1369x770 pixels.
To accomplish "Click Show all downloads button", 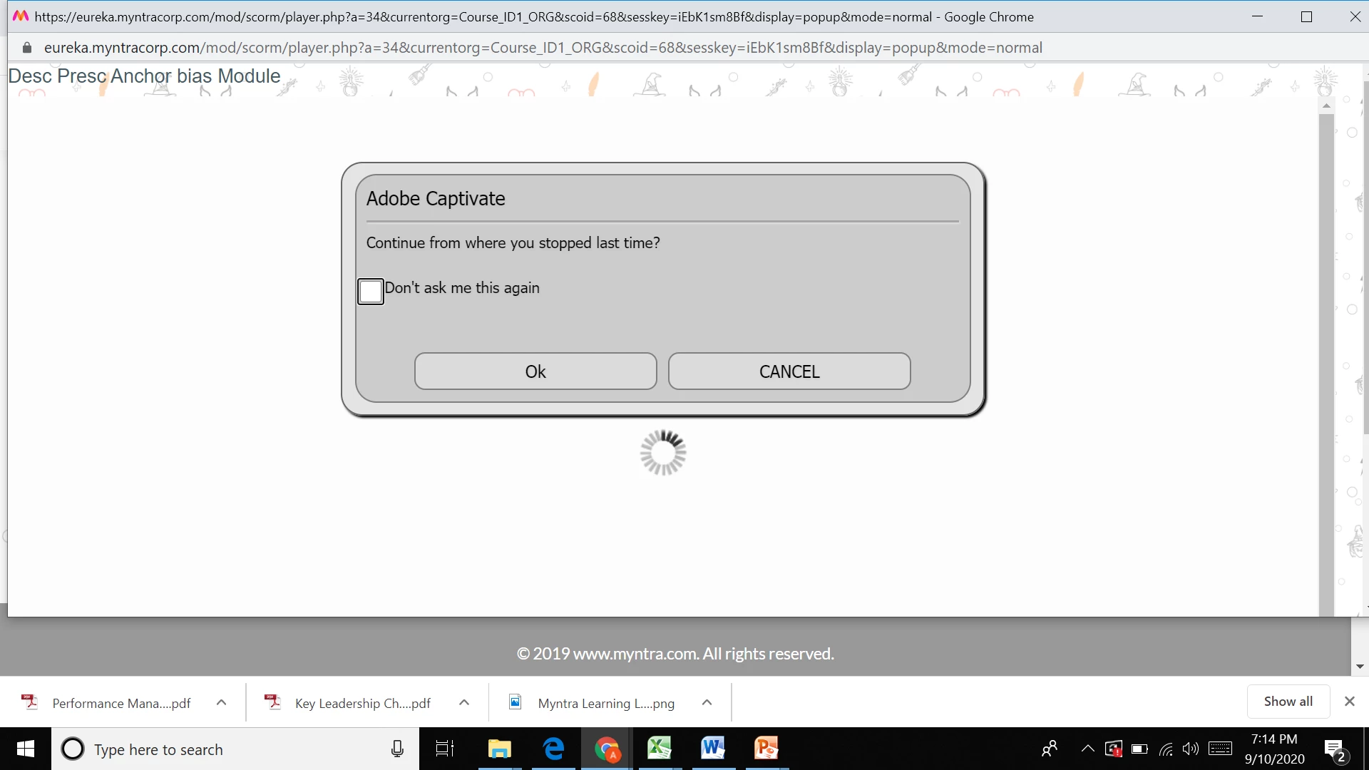I will 1288,701.
